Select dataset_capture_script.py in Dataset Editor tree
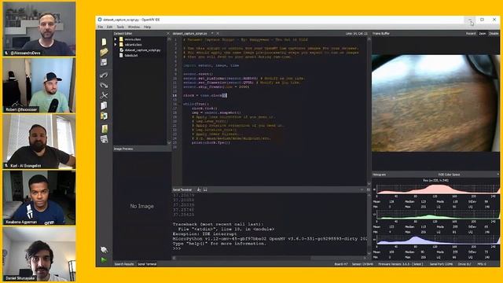503x283 pixels. tap(140, 50)
